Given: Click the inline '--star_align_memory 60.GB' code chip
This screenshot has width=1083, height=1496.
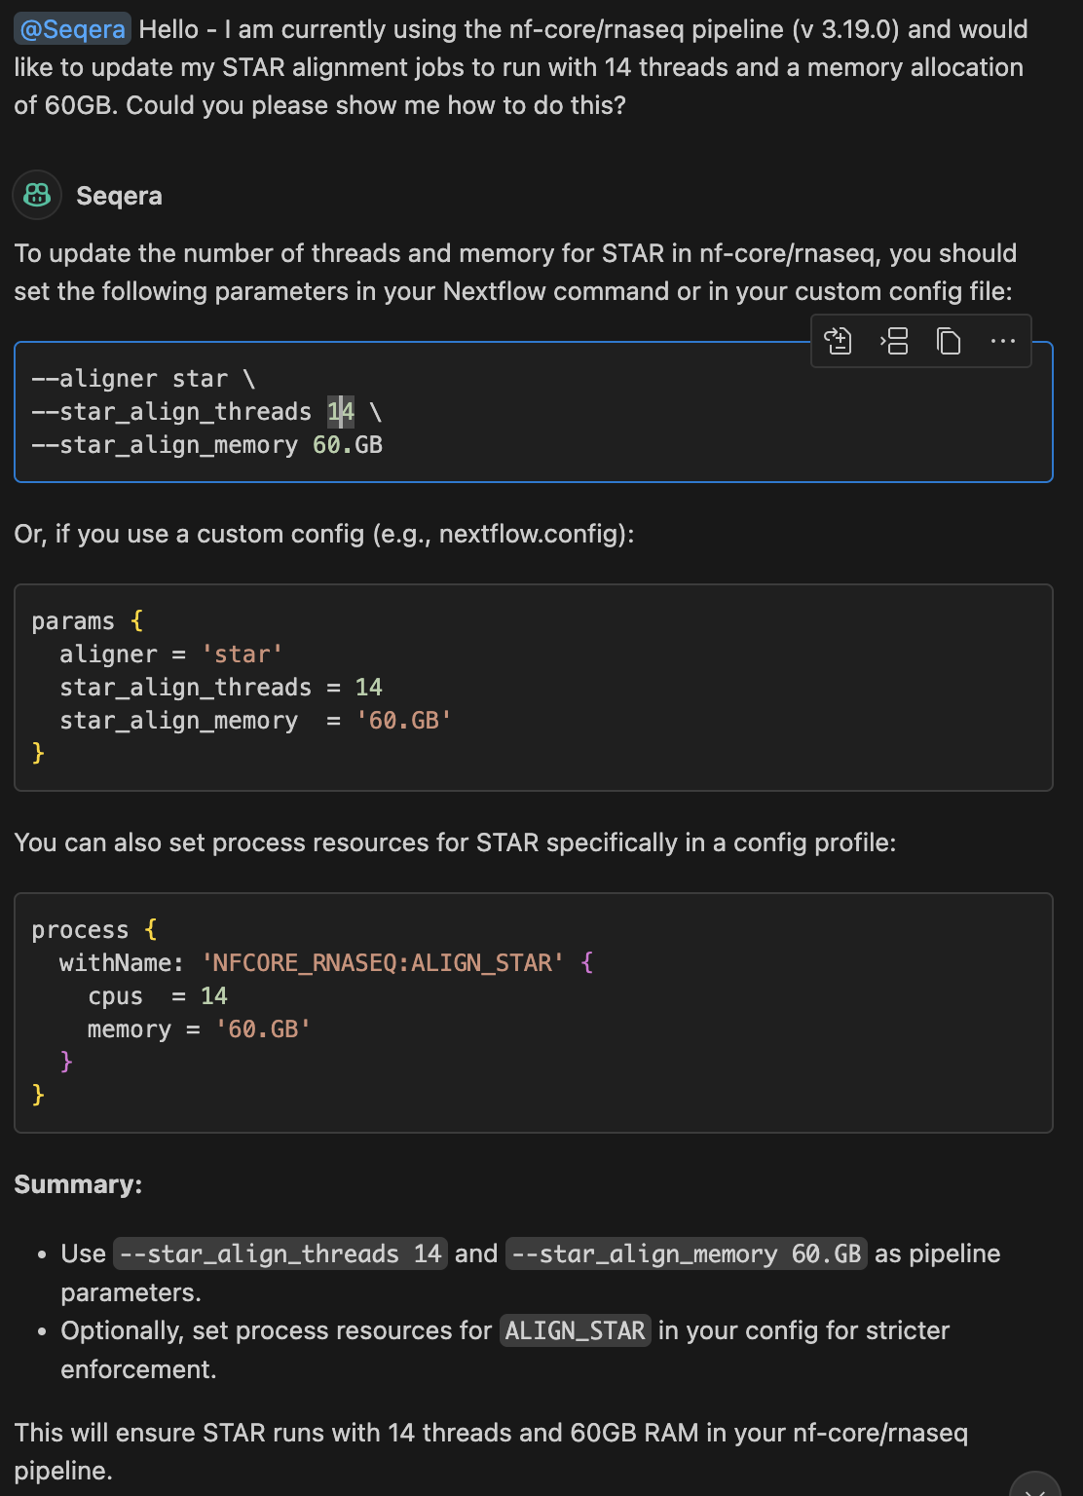Looking at the screenshot, I should pos(686,1253).
